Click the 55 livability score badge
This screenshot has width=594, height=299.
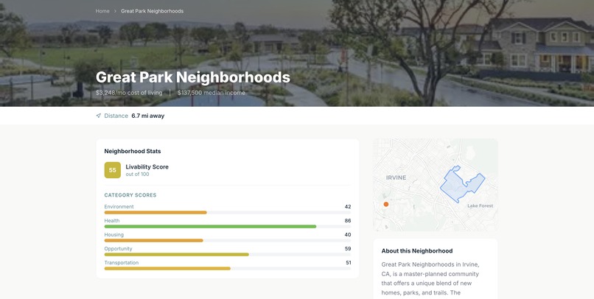point(113,170)
